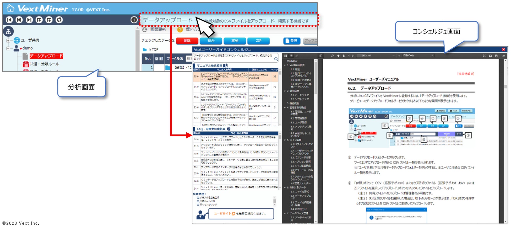Expand the ユーザ共有 tree node
Screen dimensions: 511x227
click(x=8, y=40)
